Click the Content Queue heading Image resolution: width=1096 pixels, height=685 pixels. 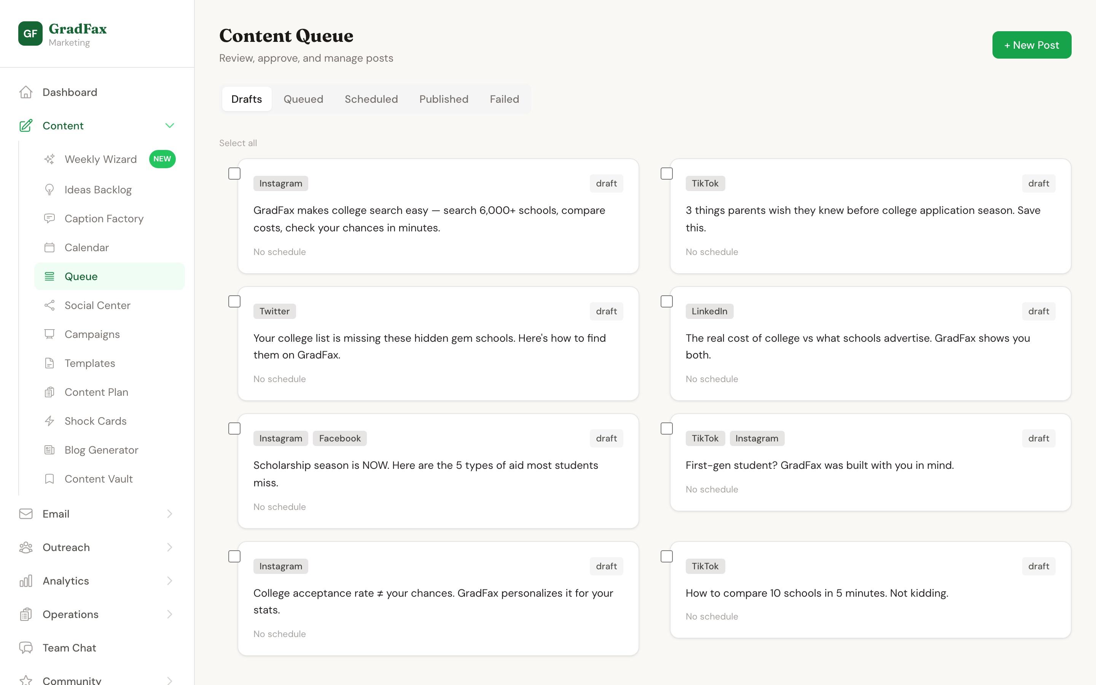[286, 36]
